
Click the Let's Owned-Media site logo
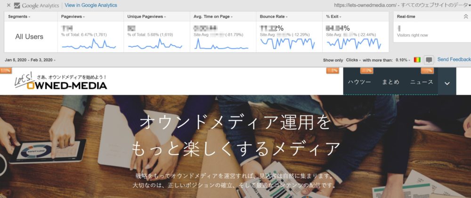(x=60, y=82)
